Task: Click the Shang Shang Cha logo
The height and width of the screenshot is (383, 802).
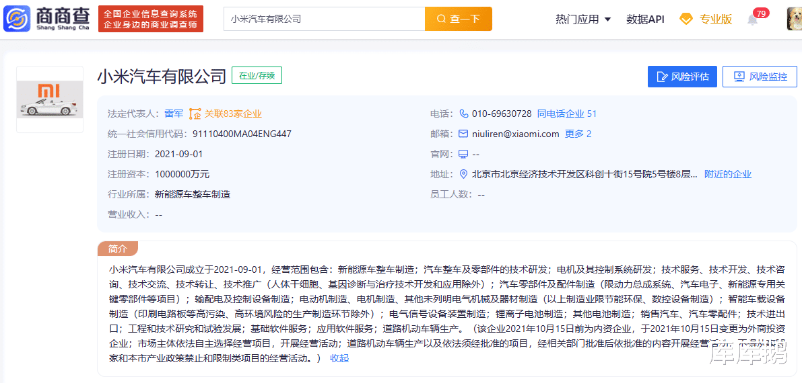Action: click(x=47, y=19)
